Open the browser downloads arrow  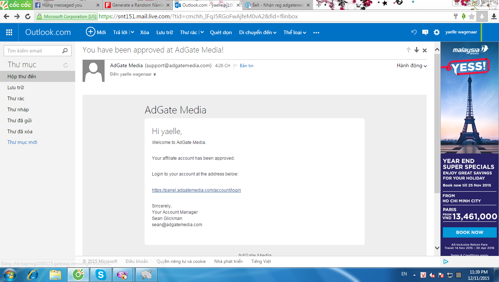(494, 17)
